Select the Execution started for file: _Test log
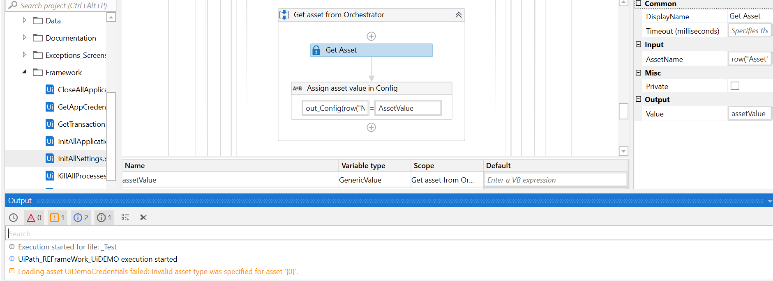The width and height of the screenshot is (773, 281). pos(67,247)
